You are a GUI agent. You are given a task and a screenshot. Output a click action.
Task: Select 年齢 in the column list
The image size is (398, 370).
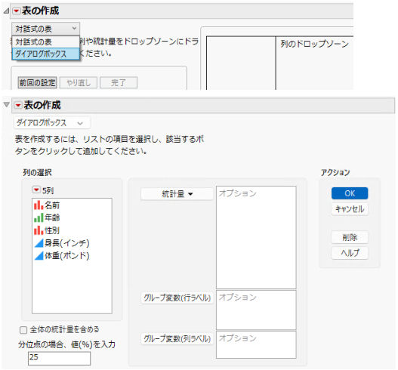pos(52,217)
